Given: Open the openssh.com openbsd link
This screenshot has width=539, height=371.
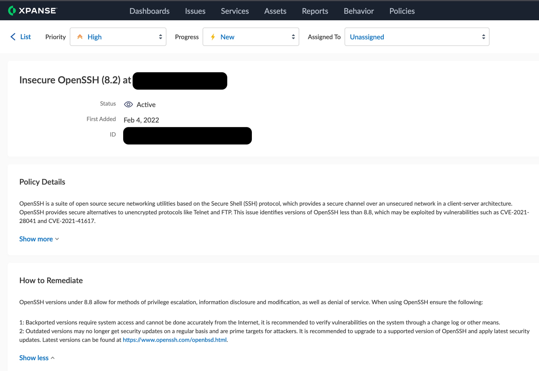Looking at the screenshot, I should [x=175, y=340].
